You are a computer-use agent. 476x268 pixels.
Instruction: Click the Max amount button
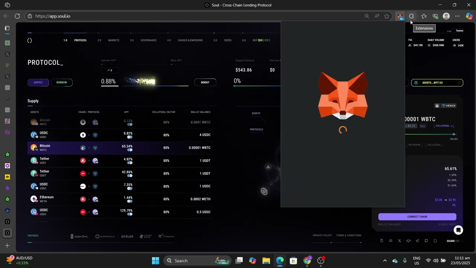(423, 126)
